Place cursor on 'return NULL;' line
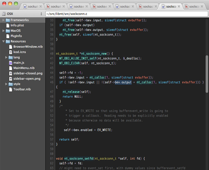This screenshot has width=209, height=170. tap(73, 97)
